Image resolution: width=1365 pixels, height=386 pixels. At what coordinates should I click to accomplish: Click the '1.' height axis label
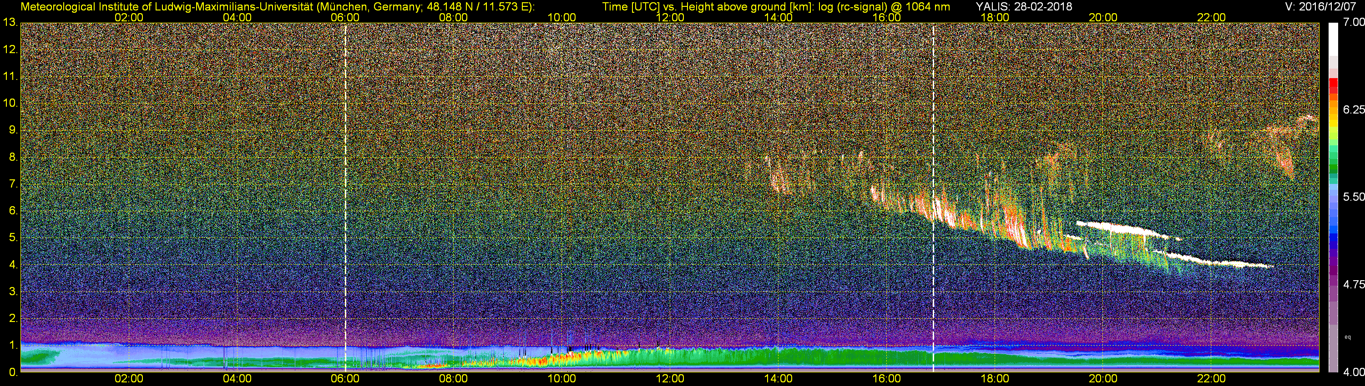pyautogui.click(x=13, y=345)
